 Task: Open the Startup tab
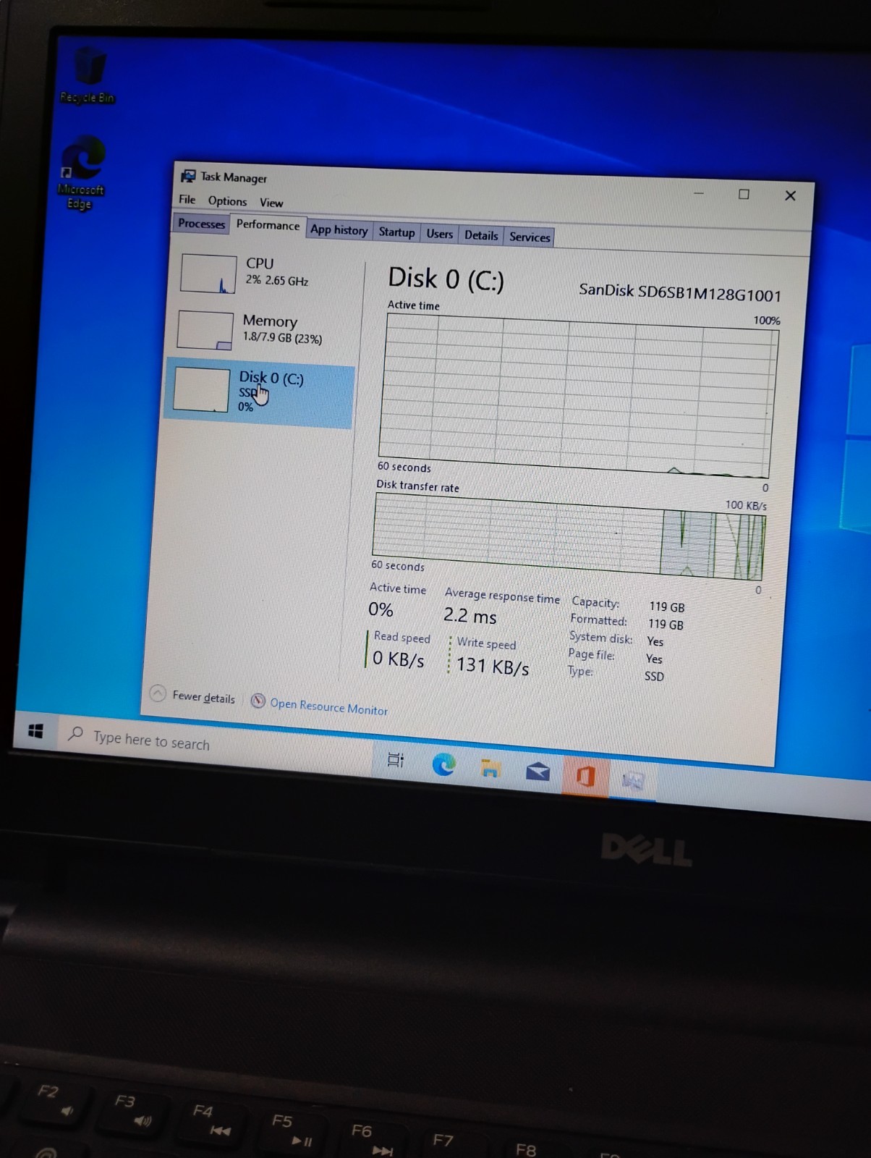396,232
